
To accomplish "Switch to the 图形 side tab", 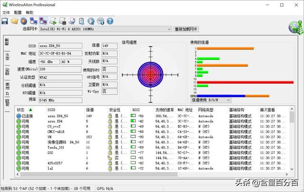I will pyautogui.click(x=7, y=72).
